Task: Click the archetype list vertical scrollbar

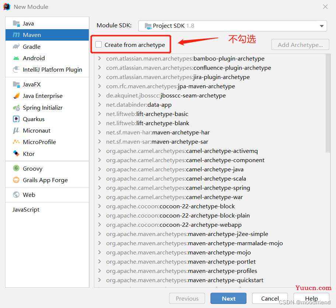Action: [328, 103]
